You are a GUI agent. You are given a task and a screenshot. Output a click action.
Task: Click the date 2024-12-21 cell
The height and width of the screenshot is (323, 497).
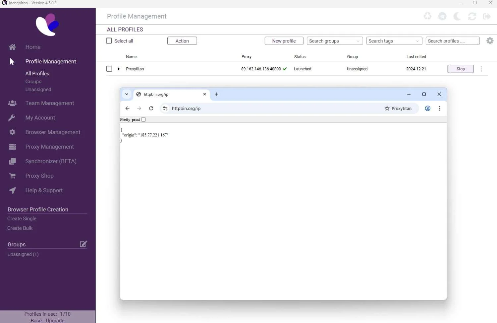(x=416, y=69)
